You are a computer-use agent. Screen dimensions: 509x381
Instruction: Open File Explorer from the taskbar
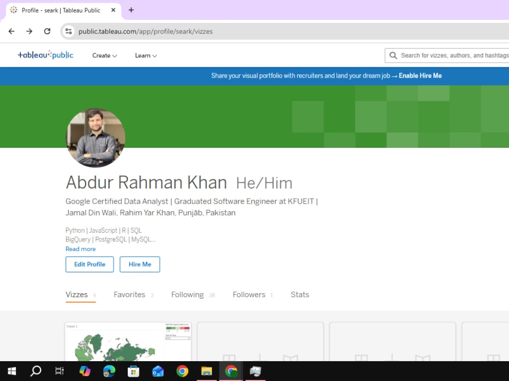tap(207, 371)
